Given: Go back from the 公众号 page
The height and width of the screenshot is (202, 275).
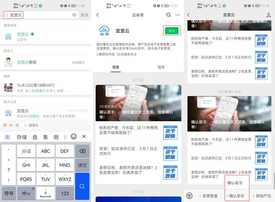Looking at the screenshot, I should (x=97, y=15).
